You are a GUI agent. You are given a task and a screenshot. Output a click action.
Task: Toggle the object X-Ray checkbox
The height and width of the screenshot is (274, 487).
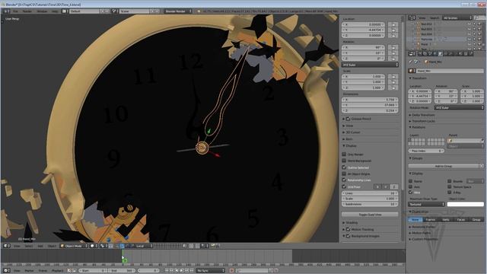pyautogui.click(x=450, y=193)
